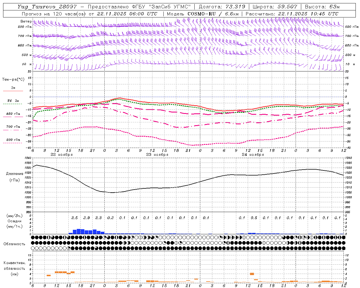Click the 0.2 precipitation amount

111,218
